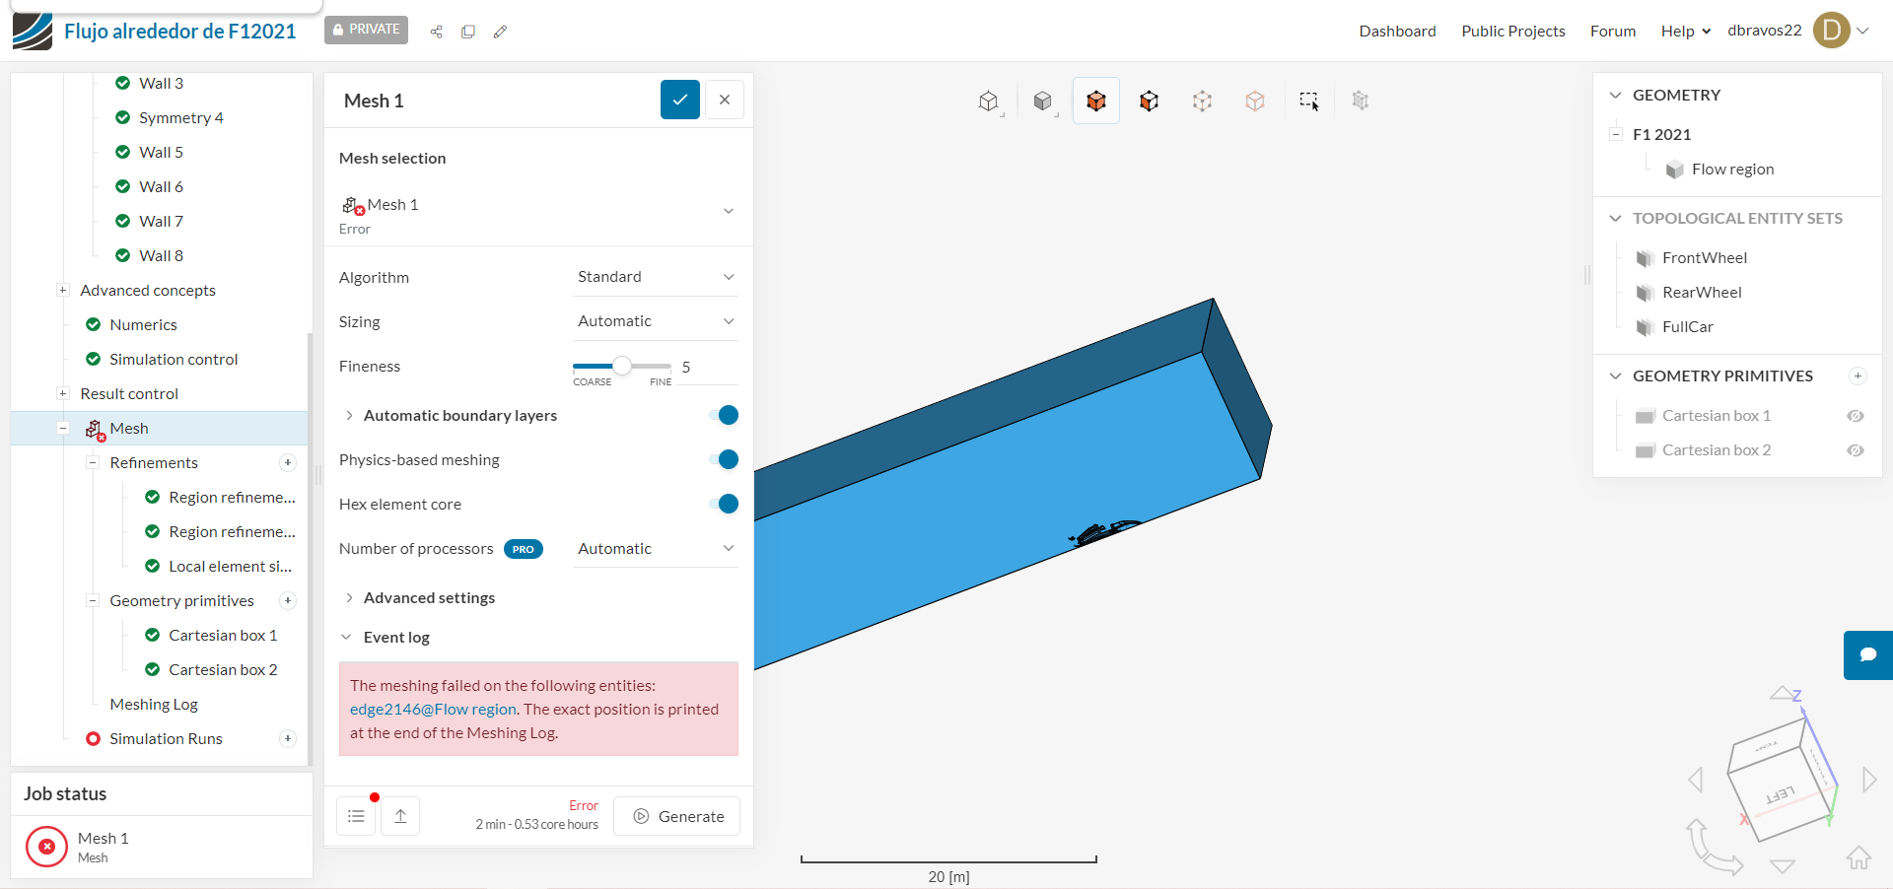Choose the face selection filter icon
This screenshot has height=889, width=1893.
click(x=1149, y=100)
